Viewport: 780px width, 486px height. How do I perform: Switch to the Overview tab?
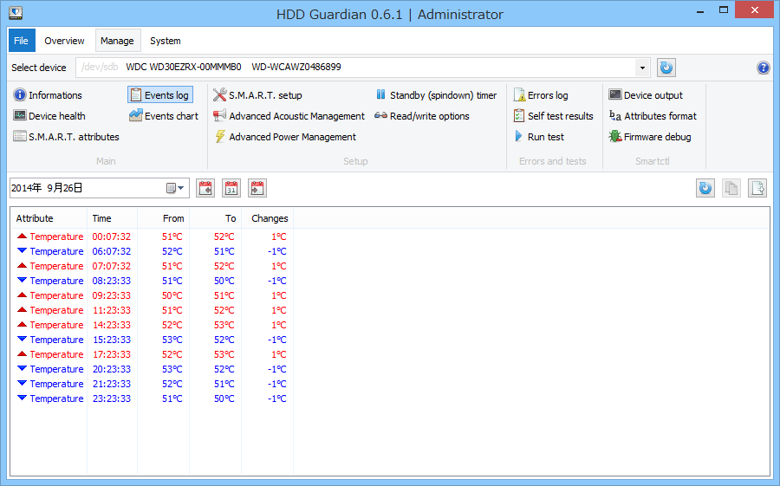[x=64, y=41]
